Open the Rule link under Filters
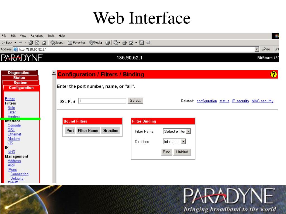Viewport: 286px width, 214px height. pos(11,108)
